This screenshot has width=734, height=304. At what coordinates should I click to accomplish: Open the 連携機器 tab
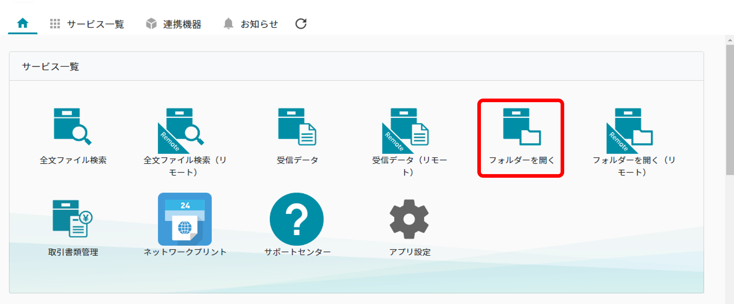174,24
